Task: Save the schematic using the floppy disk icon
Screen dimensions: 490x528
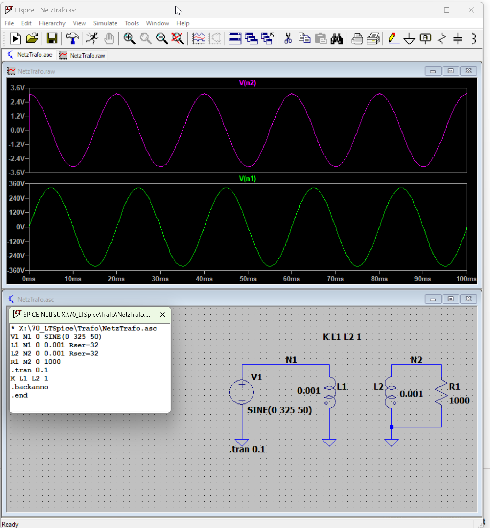Action: (x=52, y=38)
